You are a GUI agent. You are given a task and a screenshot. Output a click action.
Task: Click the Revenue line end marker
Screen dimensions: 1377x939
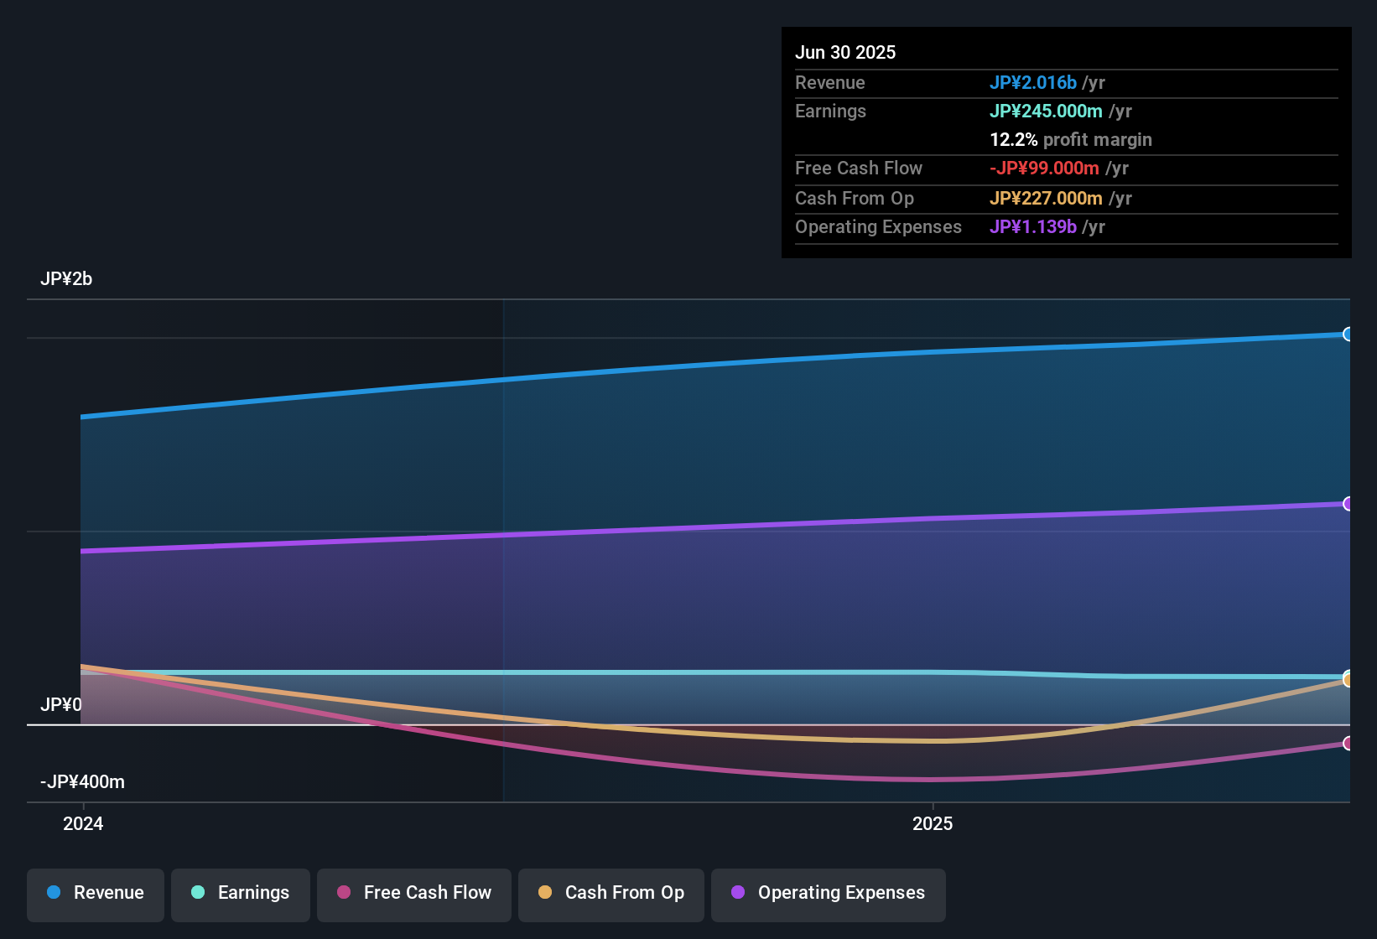[1348, 335]
